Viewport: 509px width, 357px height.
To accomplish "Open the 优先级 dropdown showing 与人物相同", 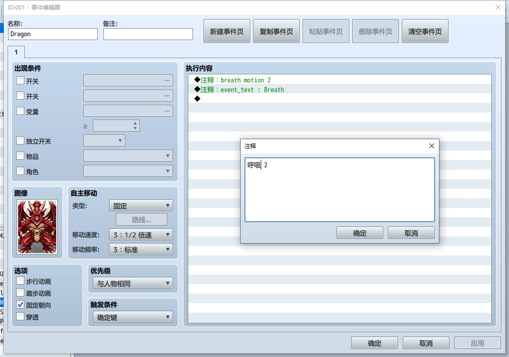I will [133, 283].
